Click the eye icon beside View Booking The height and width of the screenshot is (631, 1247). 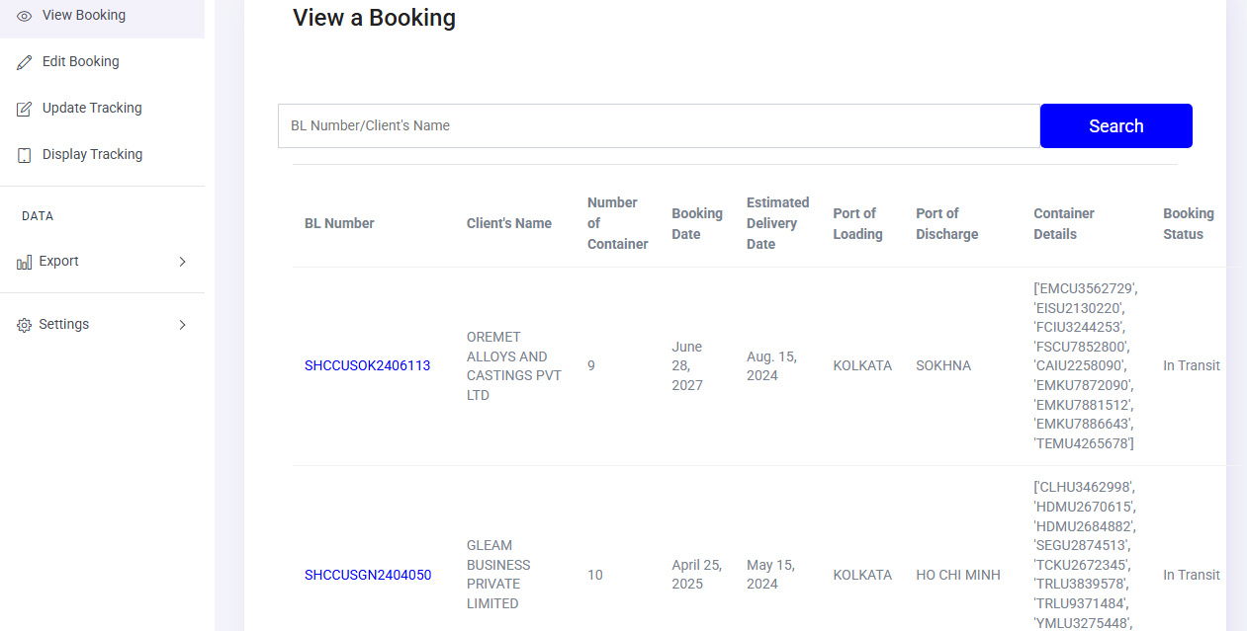pyautogui.click(x=25, y=16)
